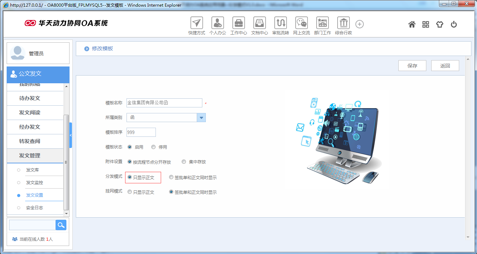Open 安全日志 from 发文管理 menu
Image resolution: width=477 pixels, height=254 pixels.
tap(35, 207)
